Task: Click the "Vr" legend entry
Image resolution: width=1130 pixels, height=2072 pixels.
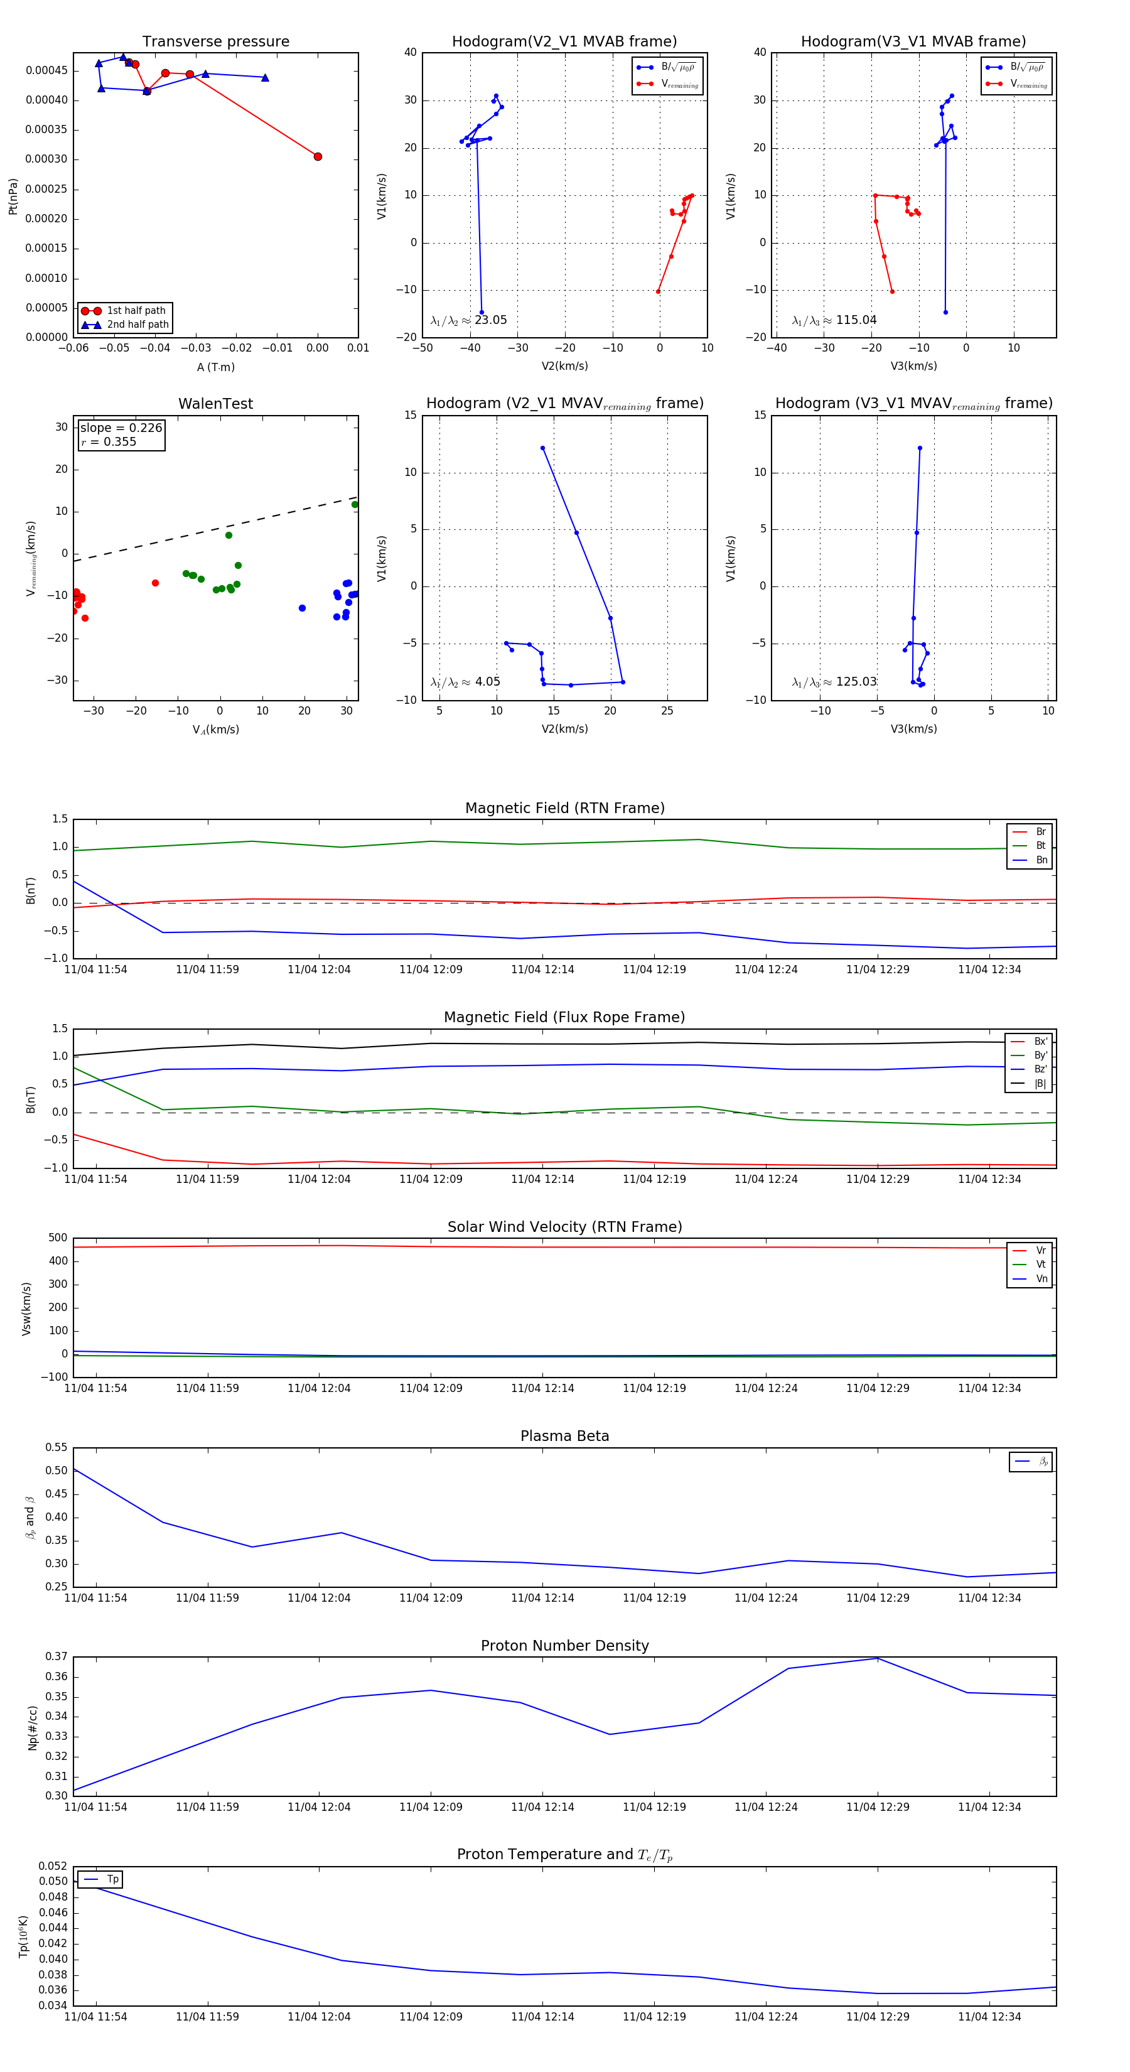Action: click(1030, 1251)
